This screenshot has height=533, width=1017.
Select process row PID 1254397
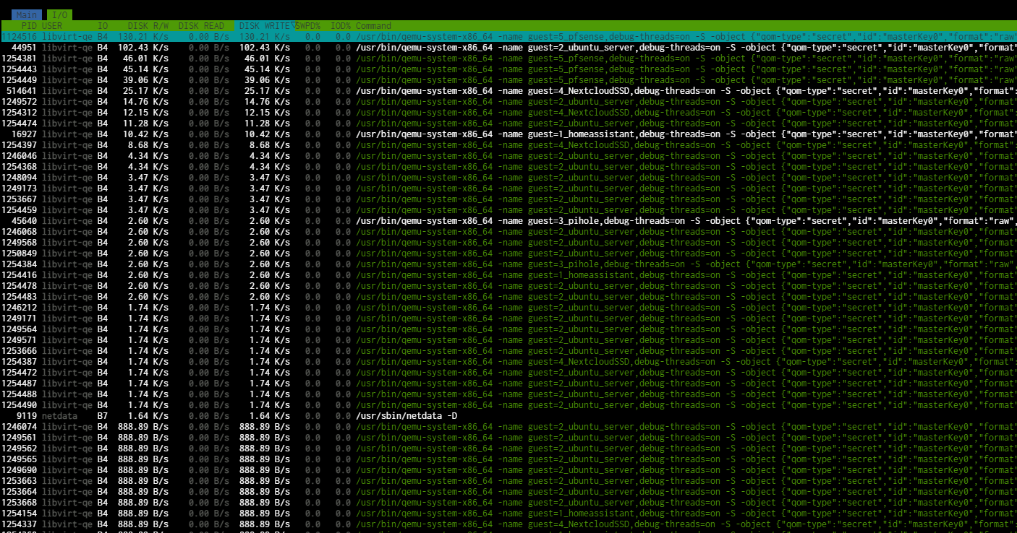tap(508, 145)
